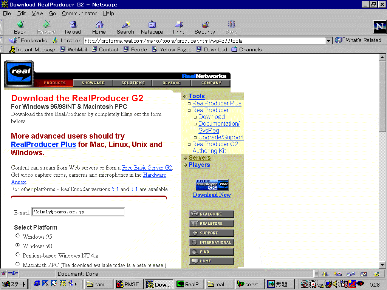
Task: Open the Channels folder
Action: (246, 49)
